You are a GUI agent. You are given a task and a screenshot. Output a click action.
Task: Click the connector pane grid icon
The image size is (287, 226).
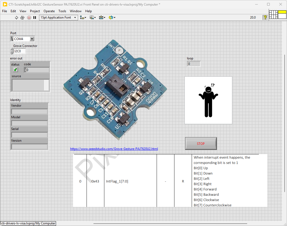click(273, 15)
